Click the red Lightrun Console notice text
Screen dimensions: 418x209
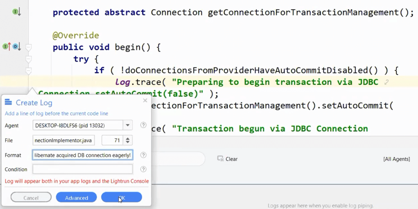pyautogui.click(x=77, y=181)
